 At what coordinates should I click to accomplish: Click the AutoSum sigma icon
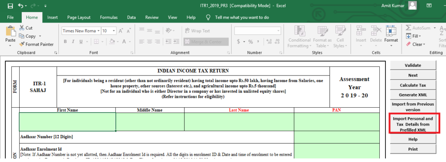pos(408,28)
